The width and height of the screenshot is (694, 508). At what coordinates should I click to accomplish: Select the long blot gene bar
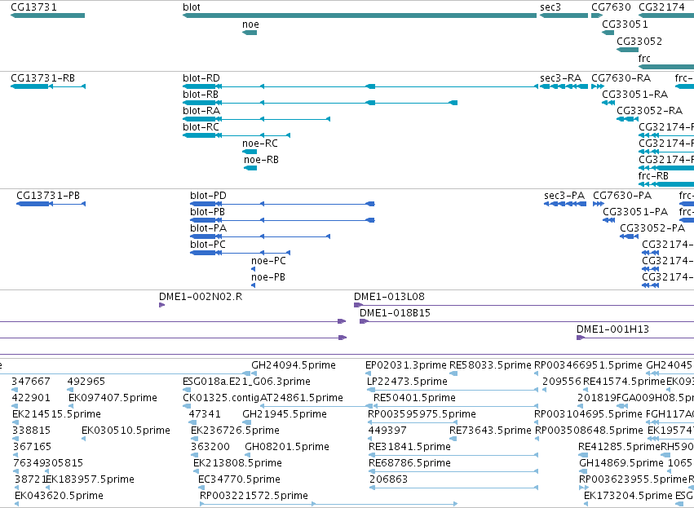360,15
